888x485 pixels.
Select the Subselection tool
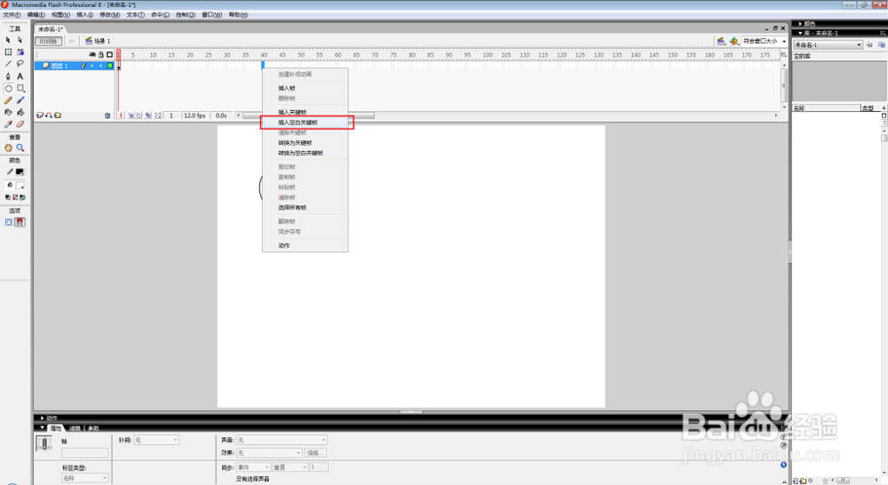click(20, 40)
